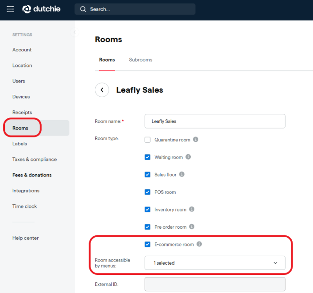Click the Leafly Sales heading text
Viewport: 313px width, 293px height.
click(x=140, y=90)
